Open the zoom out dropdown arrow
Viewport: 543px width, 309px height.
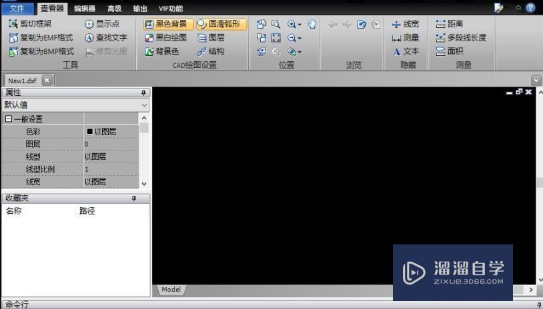coord(300,39)
